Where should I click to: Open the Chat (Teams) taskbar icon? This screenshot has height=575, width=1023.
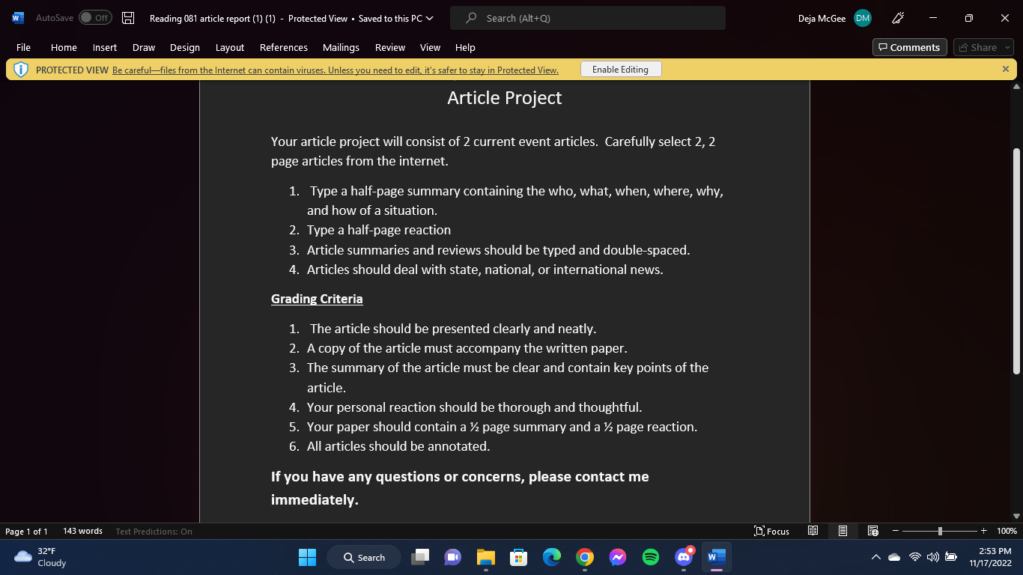click(453, 557)
